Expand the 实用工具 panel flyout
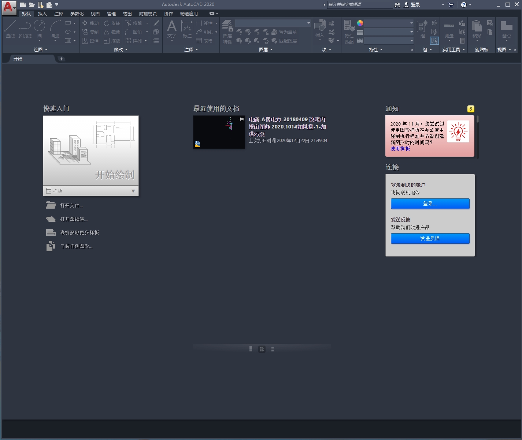Image resolution: width=522 pixels, height=440 pixels. (x=454, y=49)
